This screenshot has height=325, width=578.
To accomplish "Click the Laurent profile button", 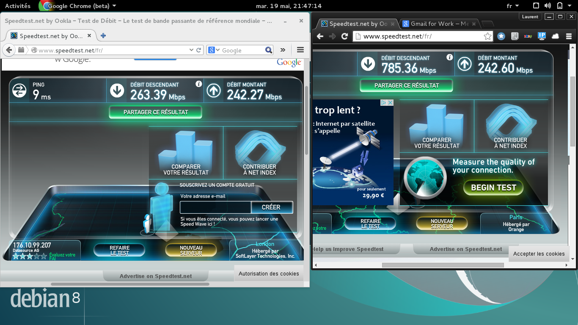I will [x=530, y=17].
